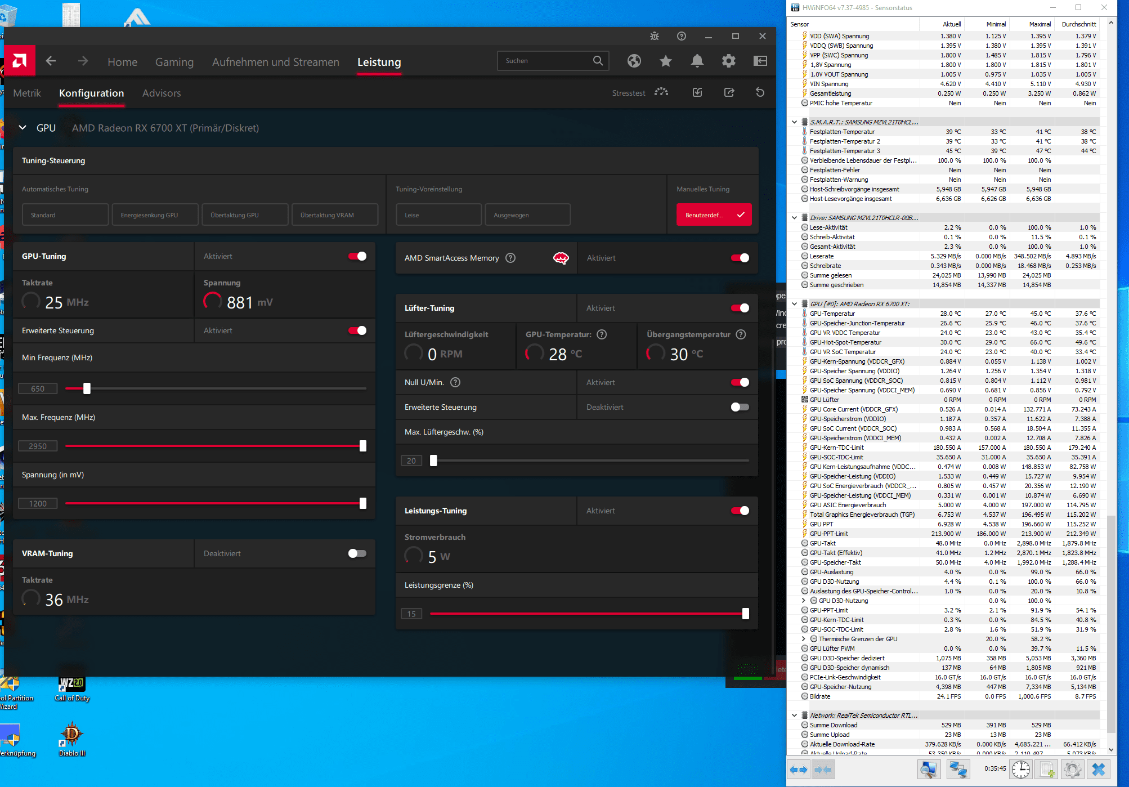Click Spannung value box 1200
Image resolution: width=1129 pixels, height=787 pixels.
[x=38, y=503]
